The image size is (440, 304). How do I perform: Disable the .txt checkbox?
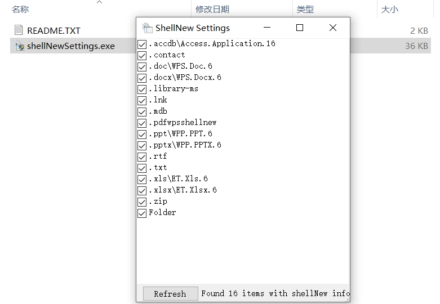[142, 168]
